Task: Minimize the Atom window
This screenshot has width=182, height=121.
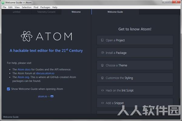Action: [165, 2]
